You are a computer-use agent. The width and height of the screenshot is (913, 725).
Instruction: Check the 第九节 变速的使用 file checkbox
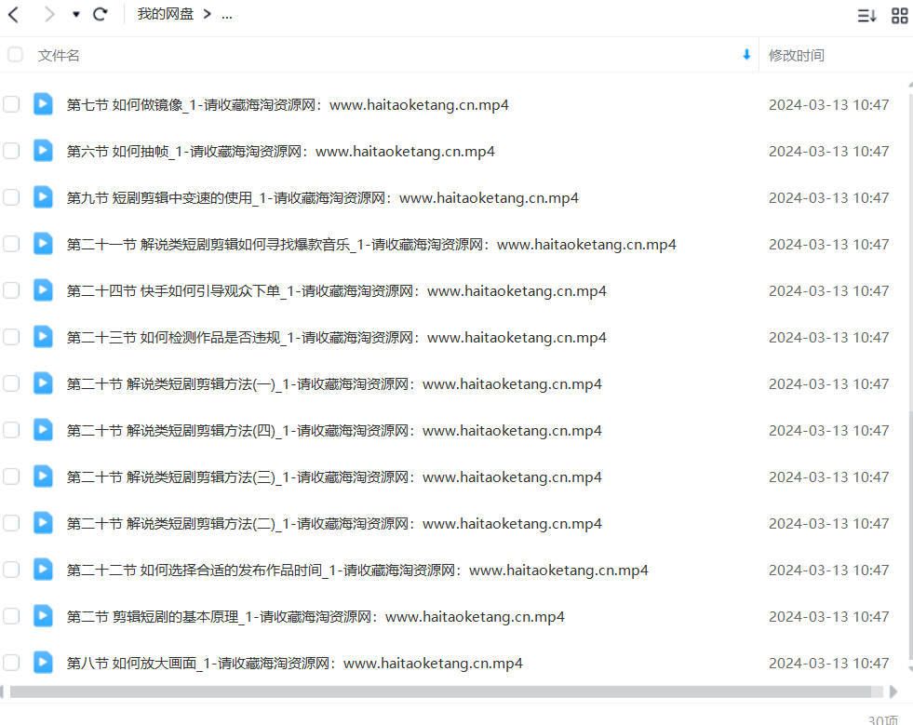[x=11, y=197]
